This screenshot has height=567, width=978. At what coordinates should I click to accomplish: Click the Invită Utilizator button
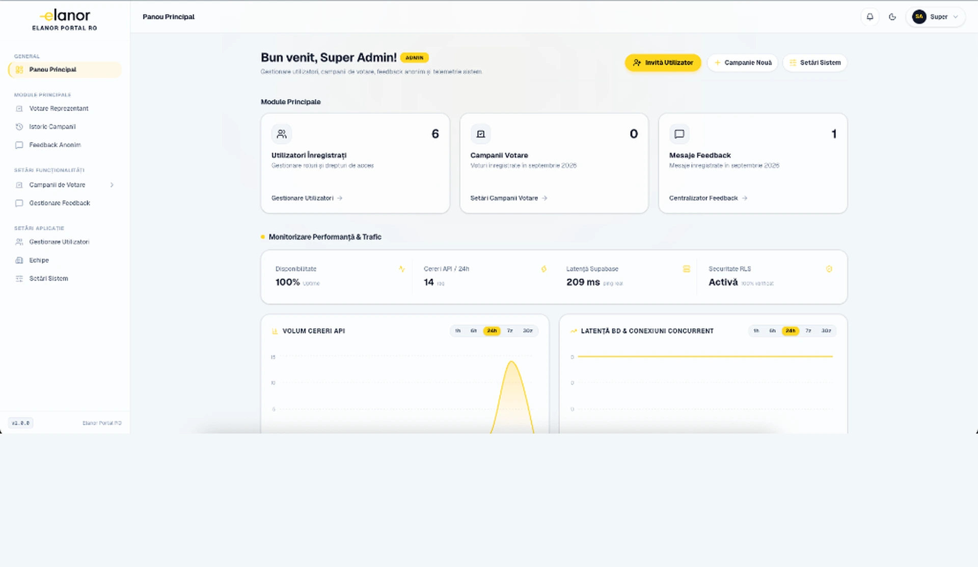click(x=663, y=63)
